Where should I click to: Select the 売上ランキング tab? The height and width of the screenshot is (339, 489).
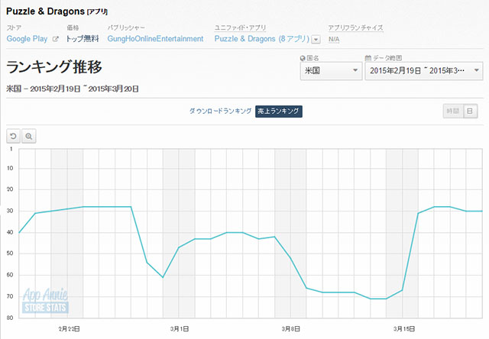[x=278, y=111]
